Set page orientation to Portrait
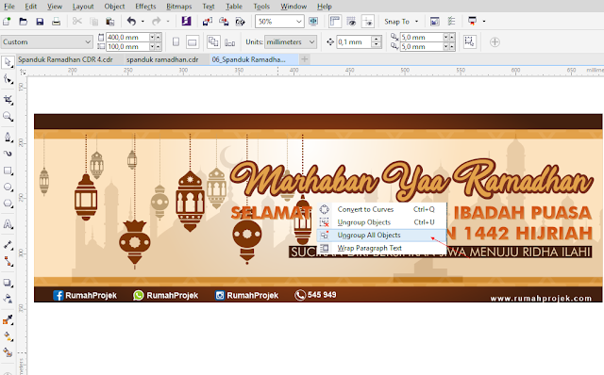Screen dimensions: 604x375 [x=176, y=41]
